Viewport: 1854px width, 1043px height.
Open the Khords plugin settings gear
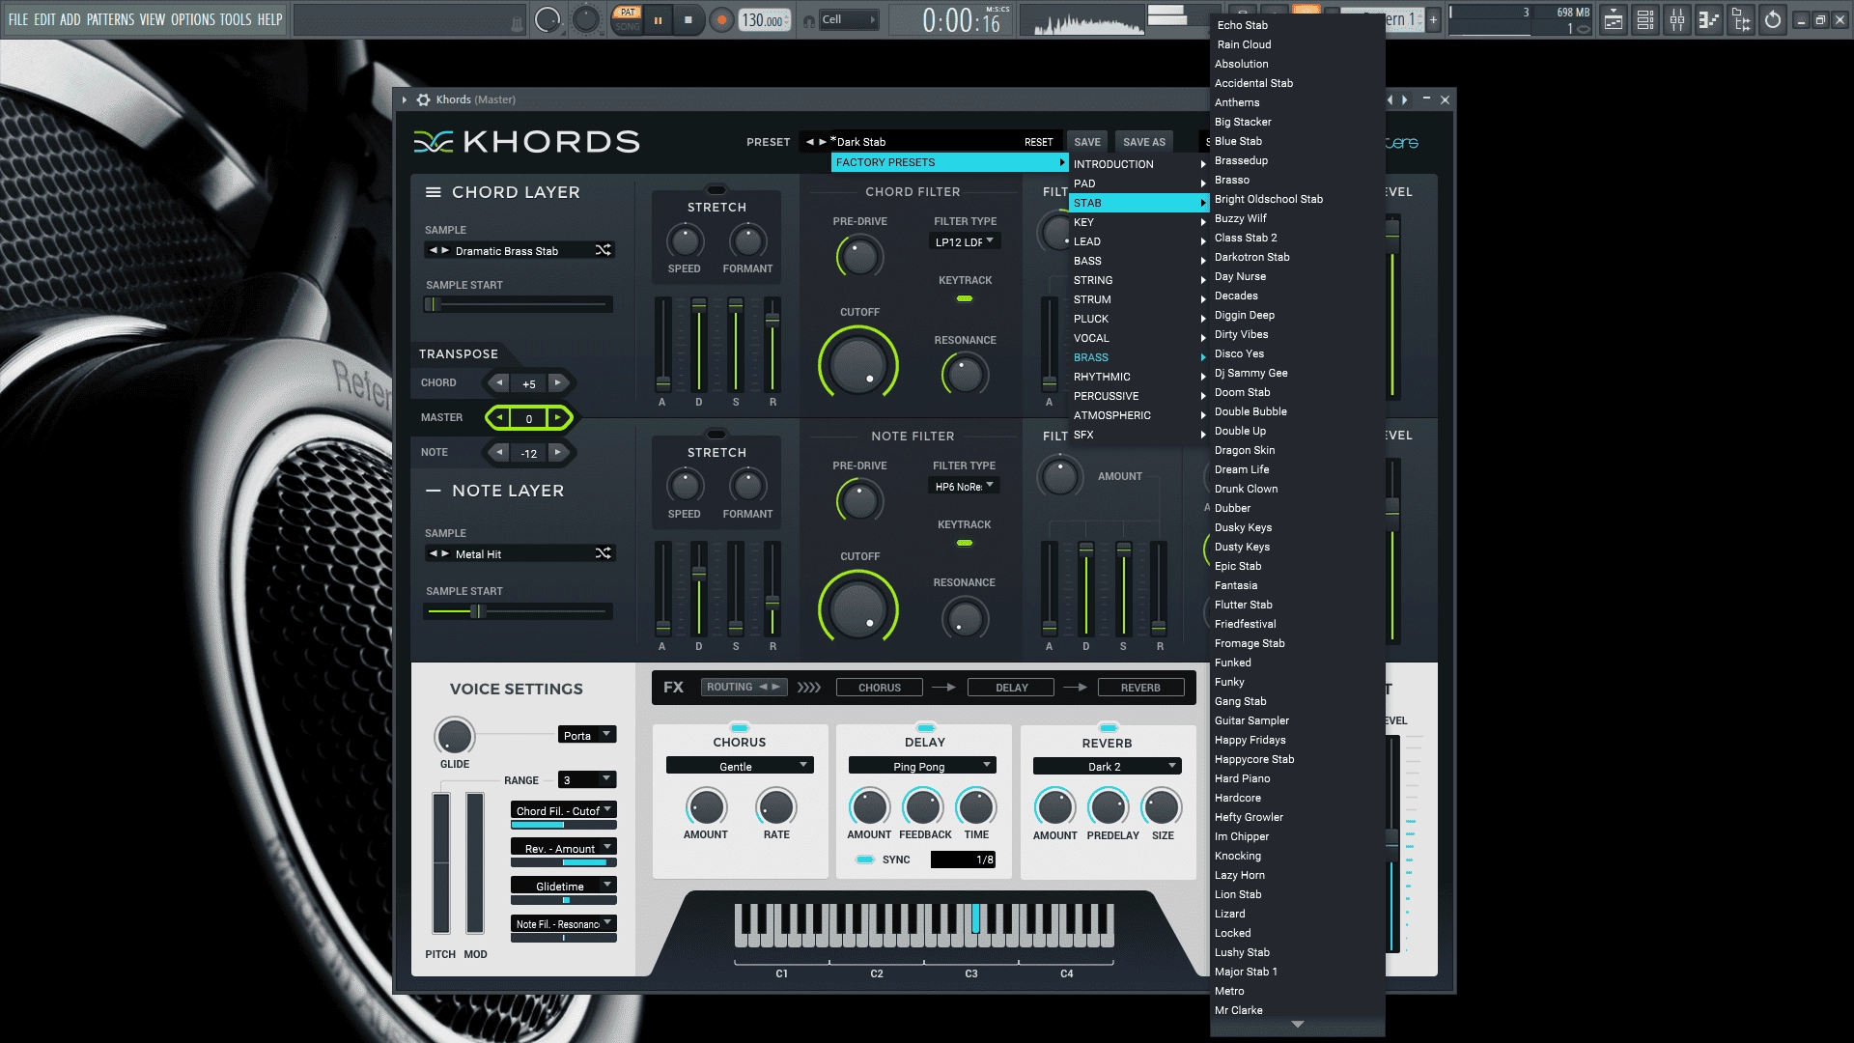[423, 99]
